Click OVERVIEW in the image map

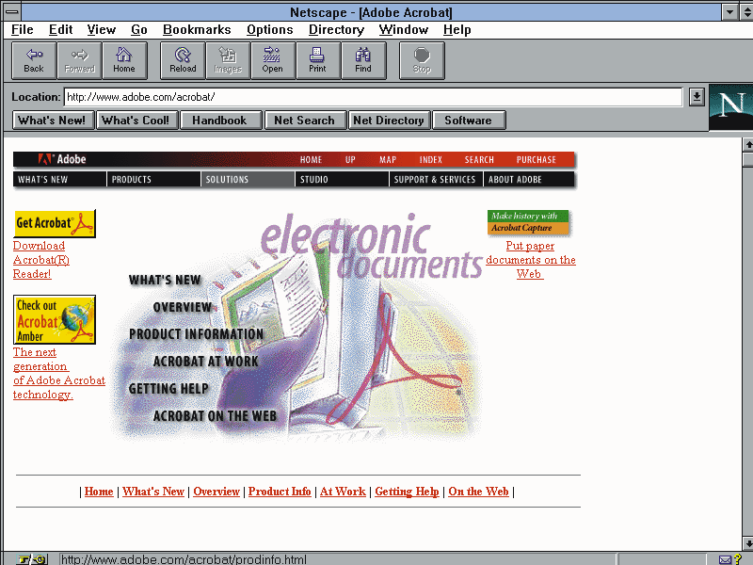183,308
